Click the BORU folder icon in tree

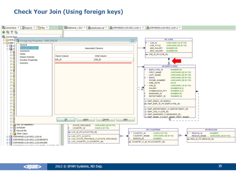(x=7, y=40)
